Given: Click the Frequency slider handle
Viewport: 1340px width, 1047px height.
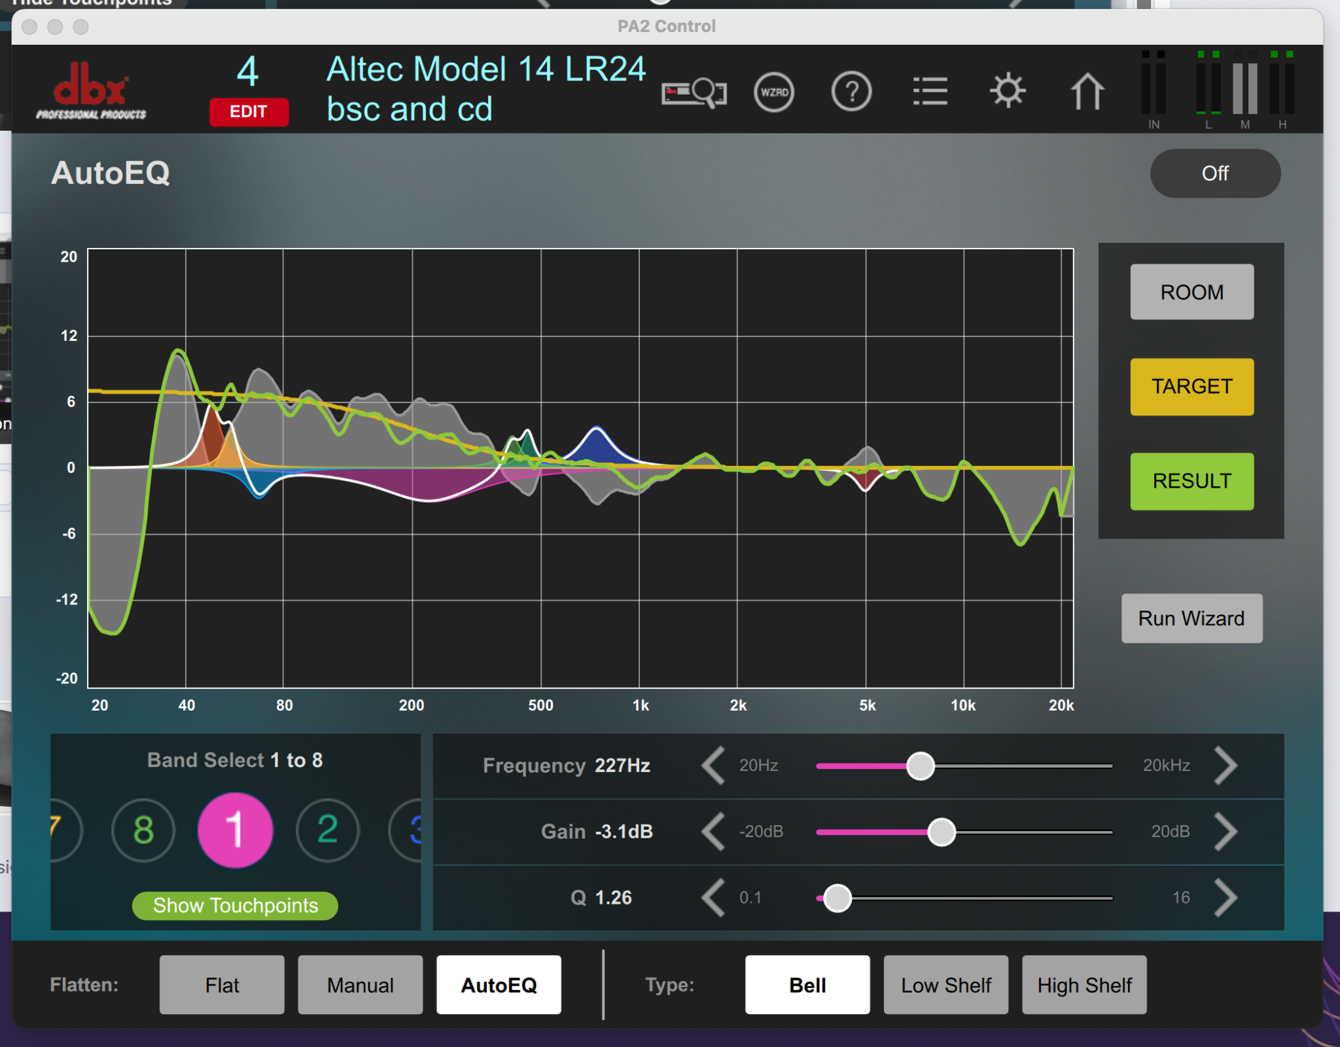Looking at the screenshot, I should click(921, 766).
